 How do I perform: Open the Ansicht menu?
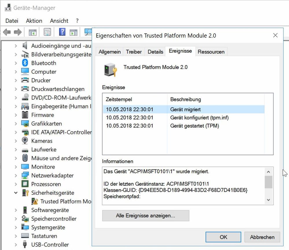(x=59, y=21)
